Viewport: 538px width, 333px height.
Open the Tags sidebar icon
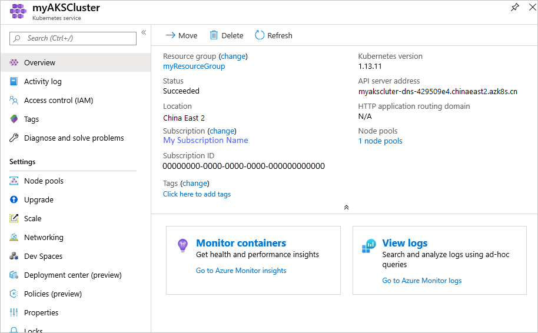(14, 119)
